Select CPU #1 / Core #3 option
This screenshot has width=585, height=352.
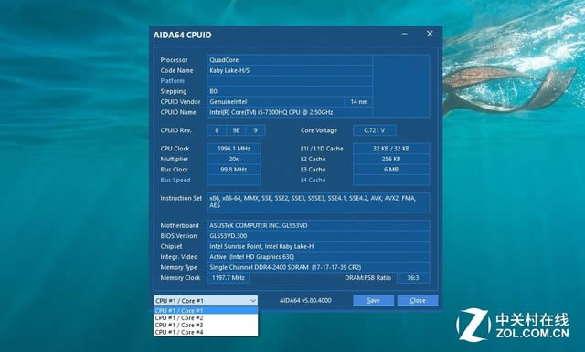(x=206, y=325)
